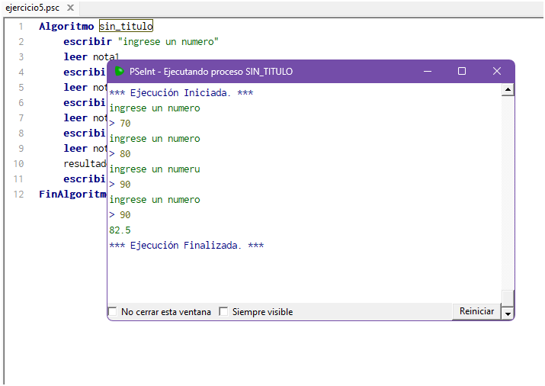Viewport: 545px width, 386px height.
Task: Click the PSeInt window title bar text
Action: (x=210, y=72)
